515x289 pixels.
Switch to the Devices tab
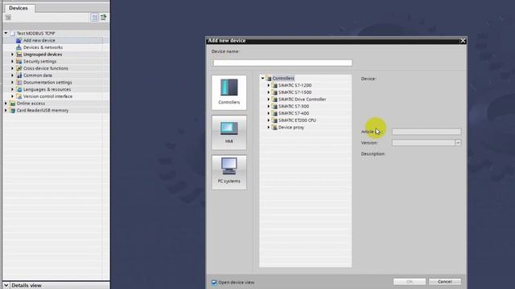19,8
